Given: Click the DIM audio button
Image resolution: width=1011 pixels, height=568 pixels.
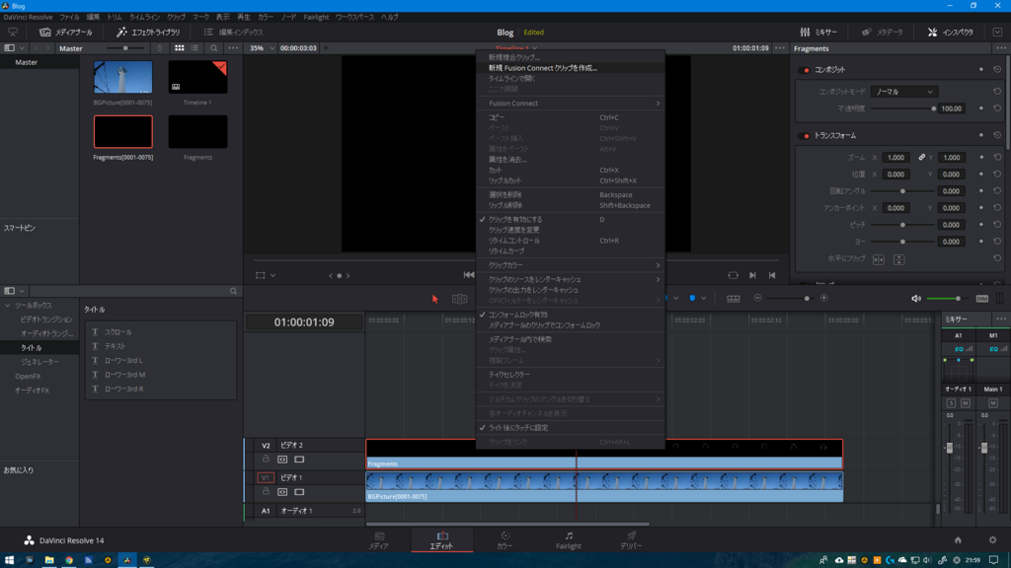Looking at the screenshot, I should coord(982,299).
